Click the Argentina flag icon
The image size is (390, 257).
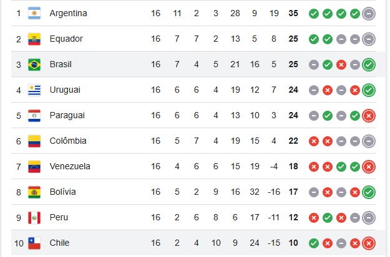34,13
